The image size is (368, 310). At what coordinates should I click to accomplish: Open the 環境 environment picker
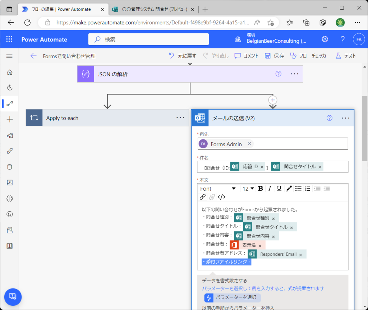(x=271, y=38)
